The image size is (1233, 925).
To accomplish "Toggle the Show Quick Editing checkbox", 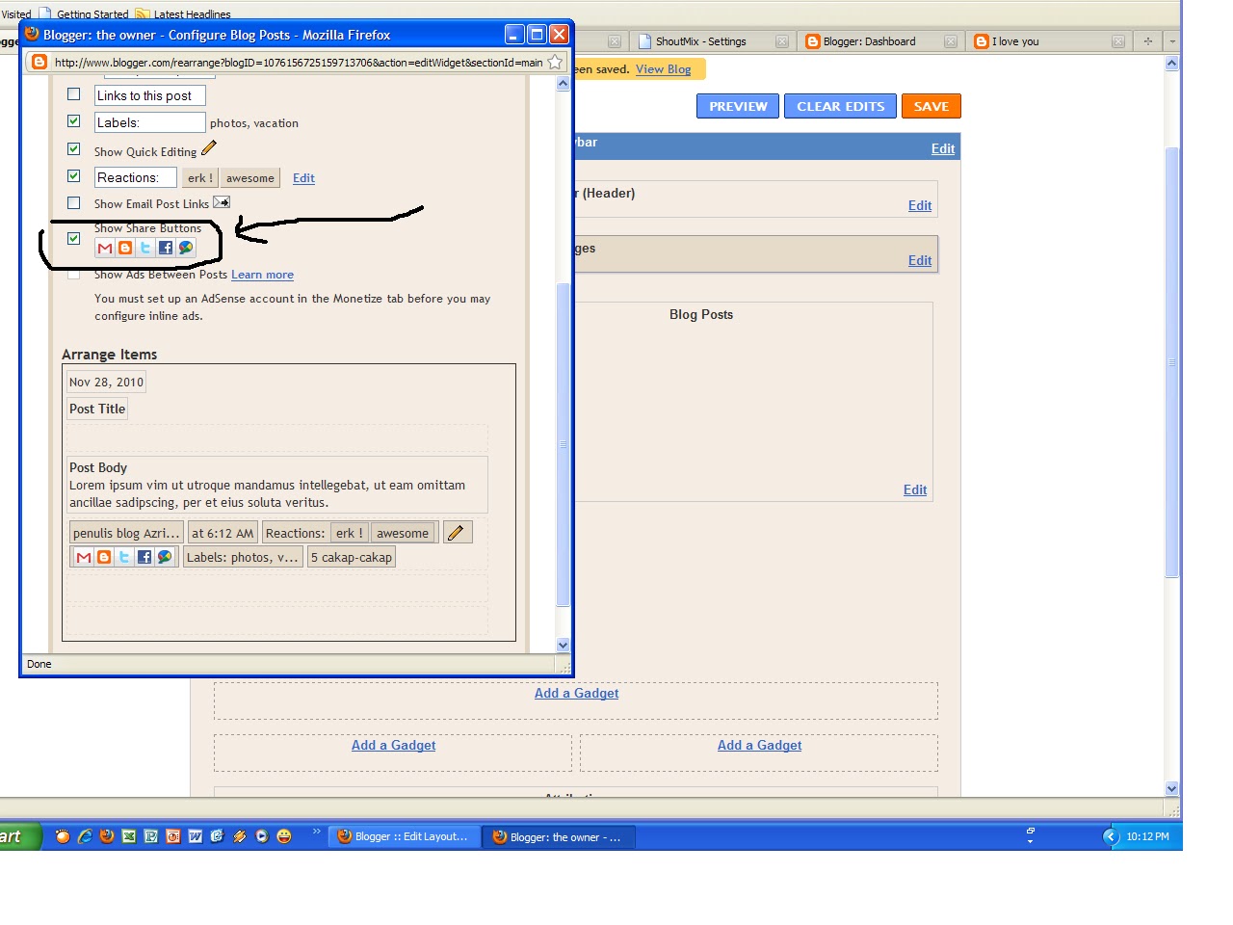I will pyautogui.click(x=74, y=149).
